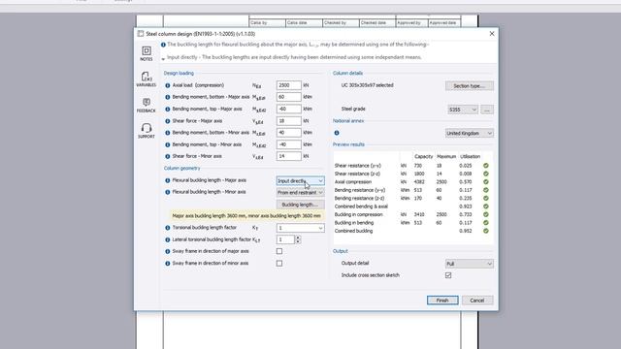This screenshot has height=349, width=621.
Task: Click info icon beside Bending moment, bottom - Minor axis
Action: click(168, 133)
